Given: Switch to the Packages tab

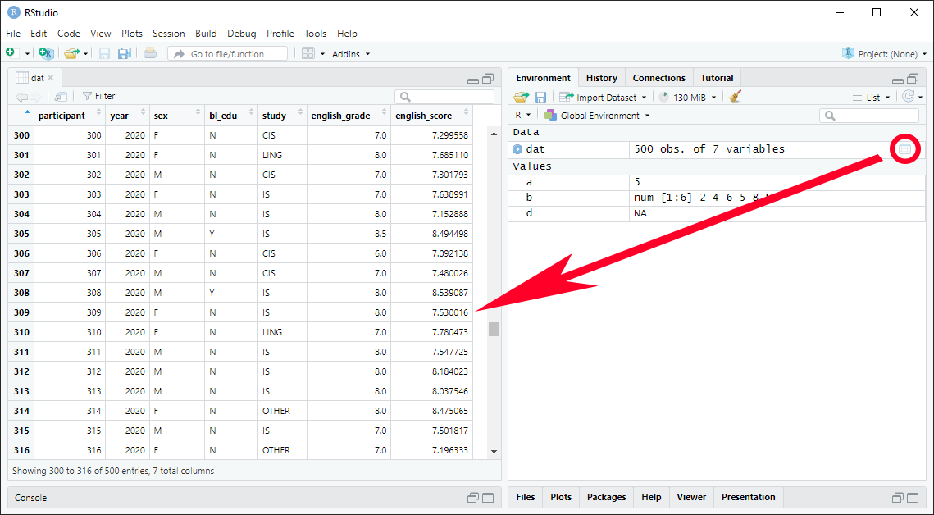Looking at the screenshot, I should [x=606, y=497].
